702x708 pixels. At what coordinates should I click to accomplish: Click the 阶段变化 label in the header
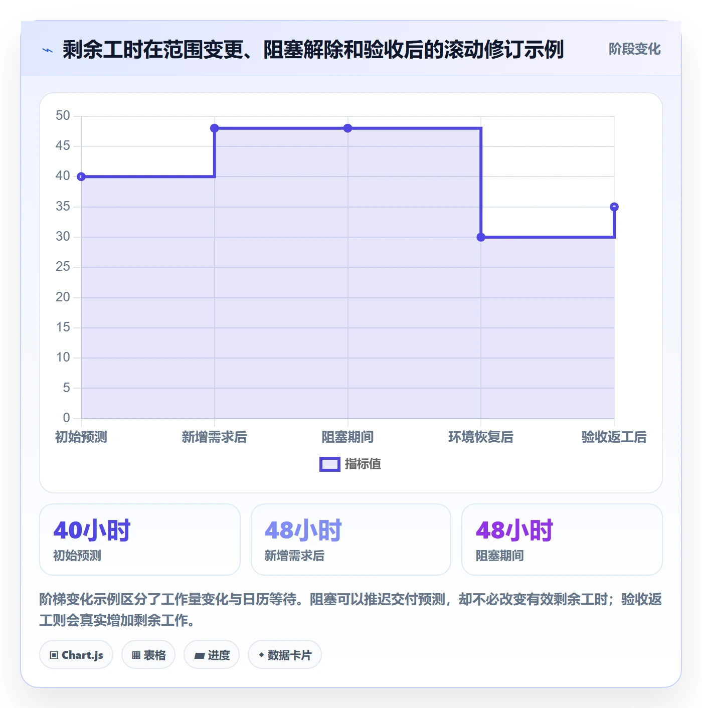pyautogui.click(x=634, y=49)
